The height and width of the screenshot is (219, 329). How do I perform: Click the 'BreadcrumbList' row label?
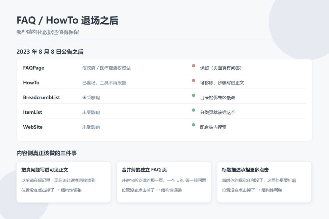pos(41,97)
